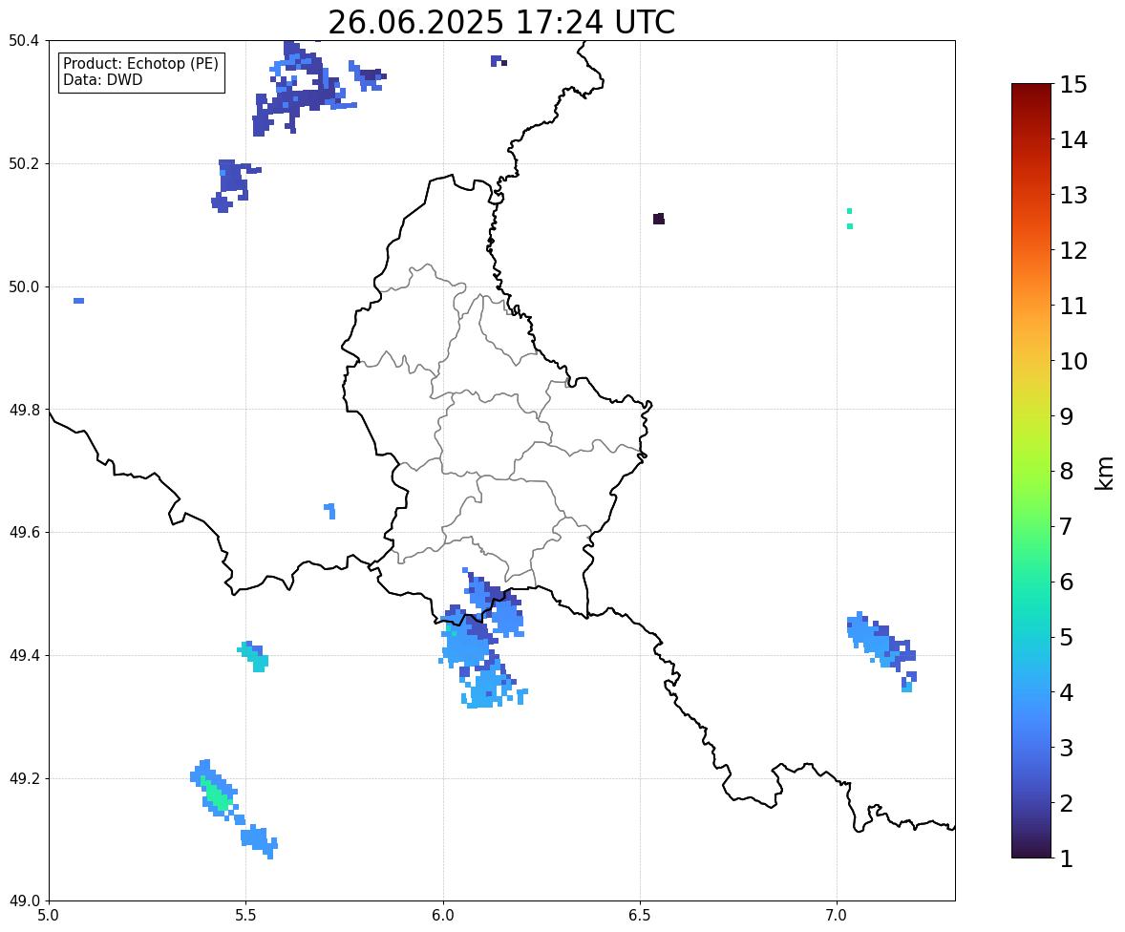Click latitude axis label 49.8
The width and height of the screenshot is (1125, 932).
coord(24,410)
